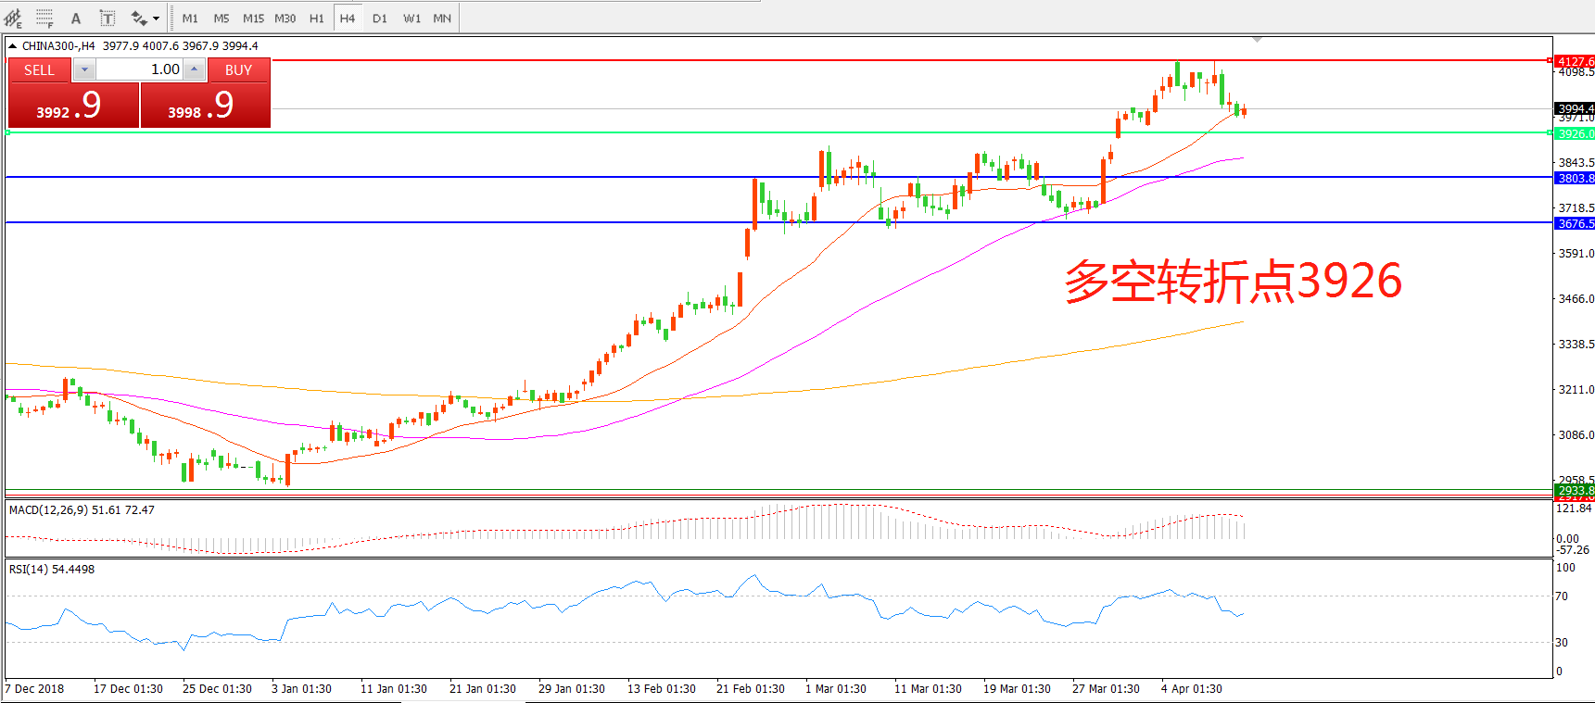The image size is (1595, 703).
Task: Select the MN monthly timeframe
Action: point(442,18)
